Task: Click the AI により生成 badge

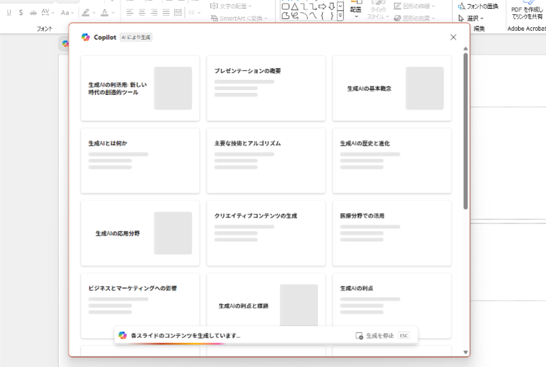Action: (x=136, y=38)
